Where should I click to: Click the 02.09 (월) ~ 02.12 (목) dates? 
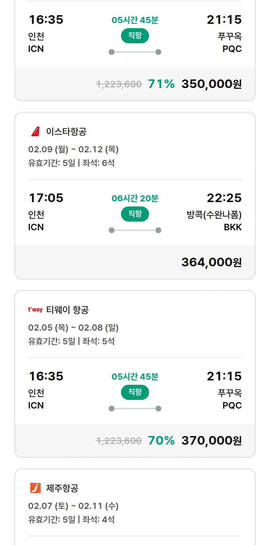(73, 149)
